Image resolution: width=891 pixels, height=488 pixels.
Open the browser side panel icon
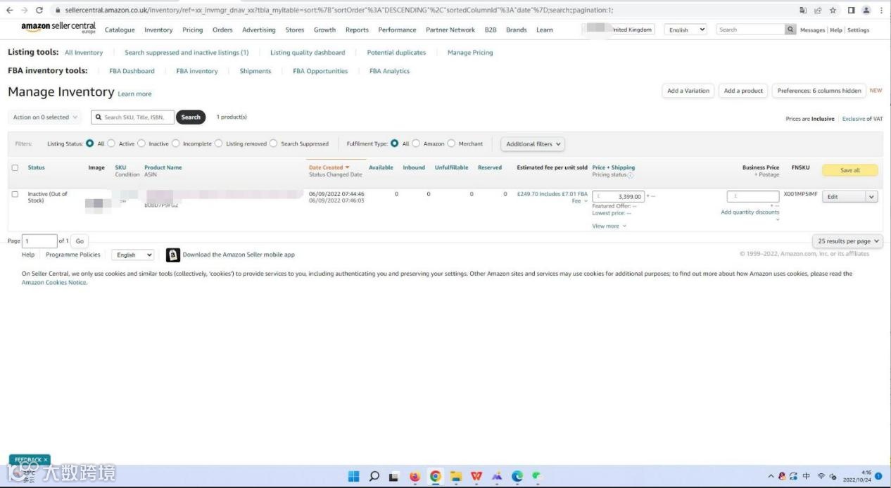click(x=851, y=10)
